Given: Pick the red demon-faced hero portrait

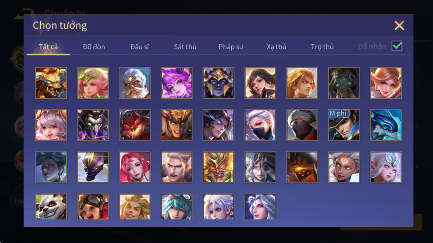Looking at the screenshot, I should pos(135,125).
